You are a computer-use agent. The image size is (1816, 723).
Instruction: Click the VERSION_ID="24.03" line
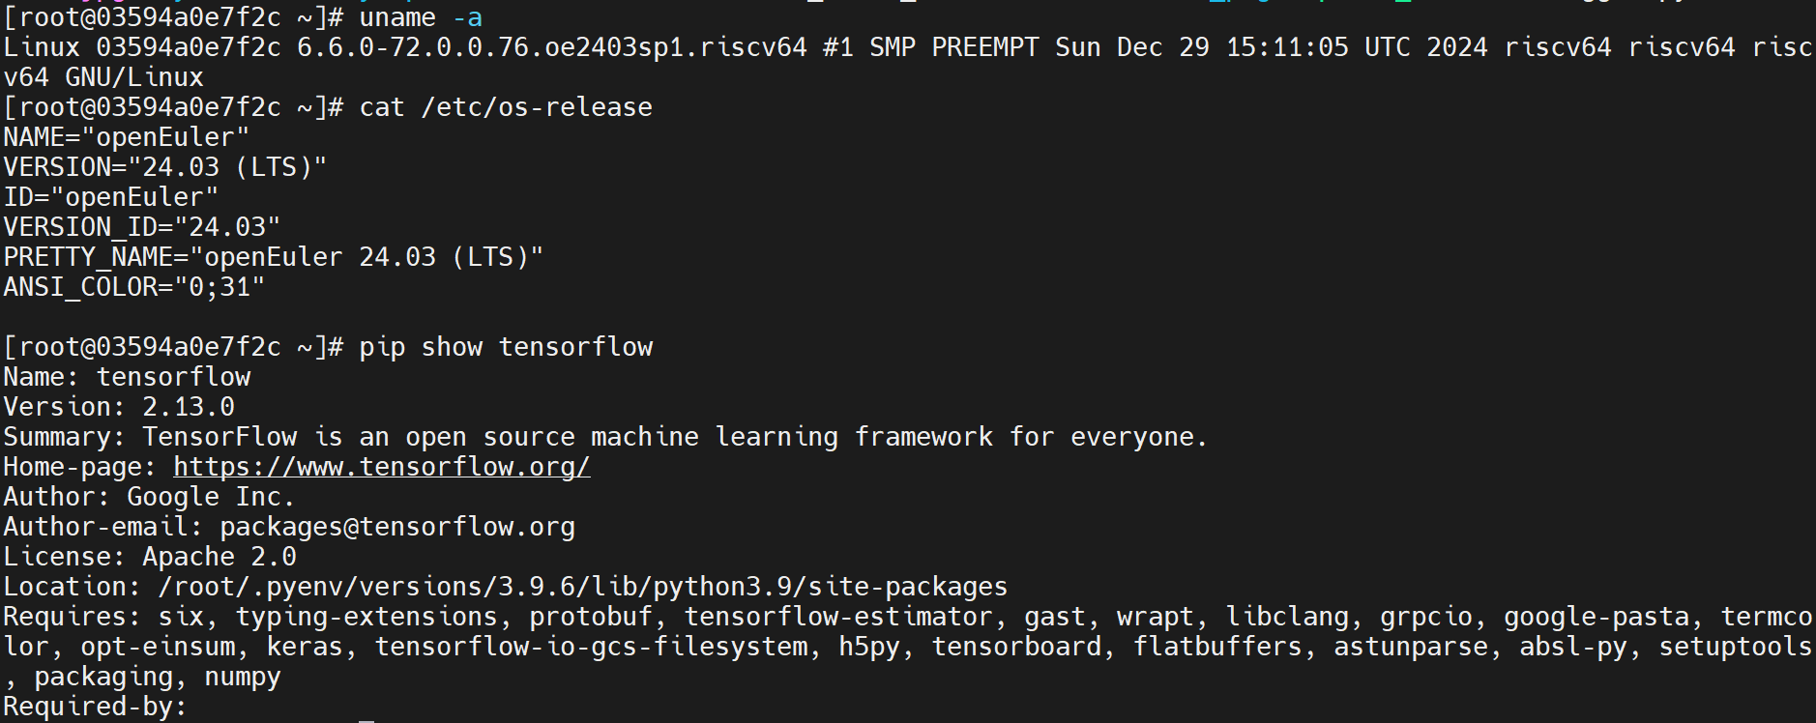(x=142, y=227)
